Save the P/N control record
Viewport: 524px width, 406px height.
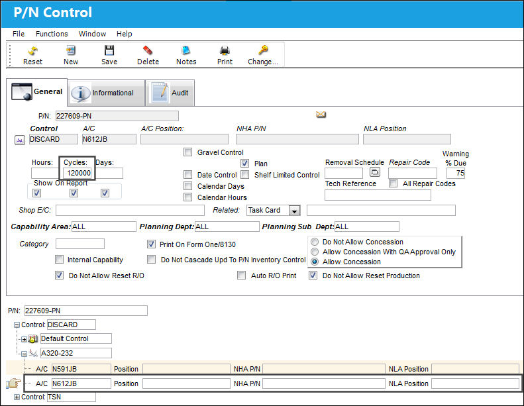(109, 50)
